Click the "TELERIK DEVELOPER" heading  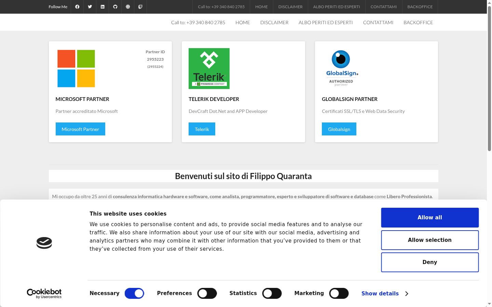214,99
